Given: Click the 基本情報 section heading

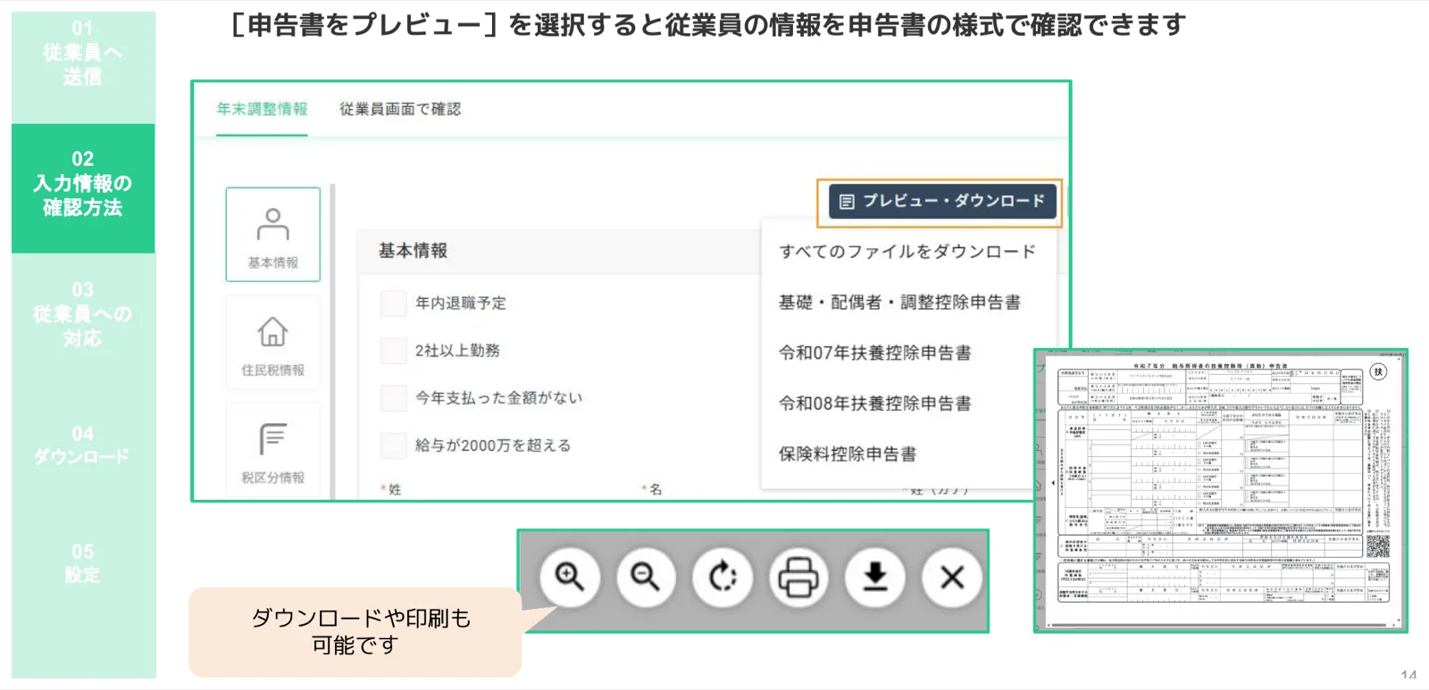Looking at the screenshot, I should click(x=413, y=251).
